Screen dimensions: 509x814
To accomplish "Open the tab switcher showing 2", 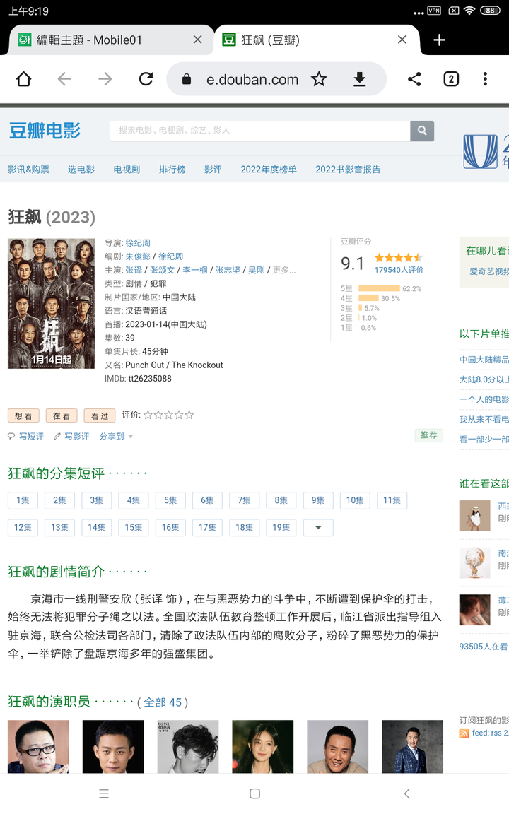I will [x=451, y=79].
